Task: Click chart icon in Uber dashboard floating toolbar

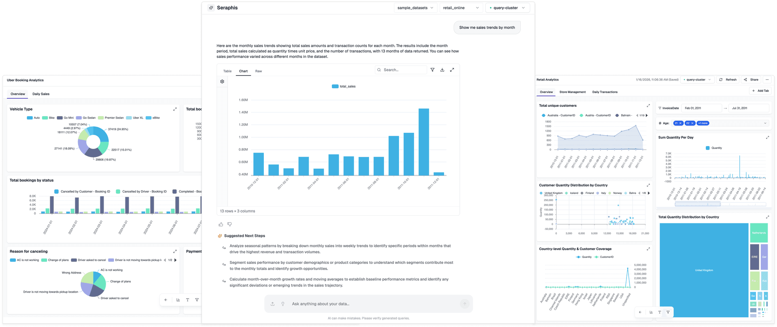Action: tap(178, 300)
